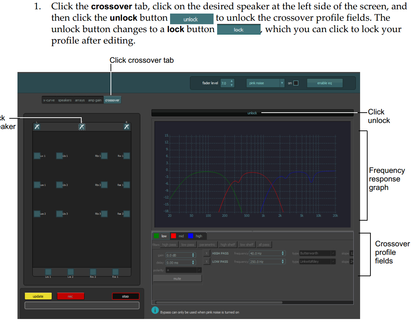
Task: Add a low pass filter
Action: coord(188,245)
